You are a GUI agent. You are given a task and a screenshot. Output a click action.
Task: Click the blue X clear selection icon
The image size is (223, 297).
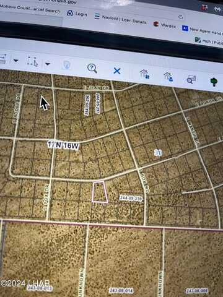click(117, 71)
